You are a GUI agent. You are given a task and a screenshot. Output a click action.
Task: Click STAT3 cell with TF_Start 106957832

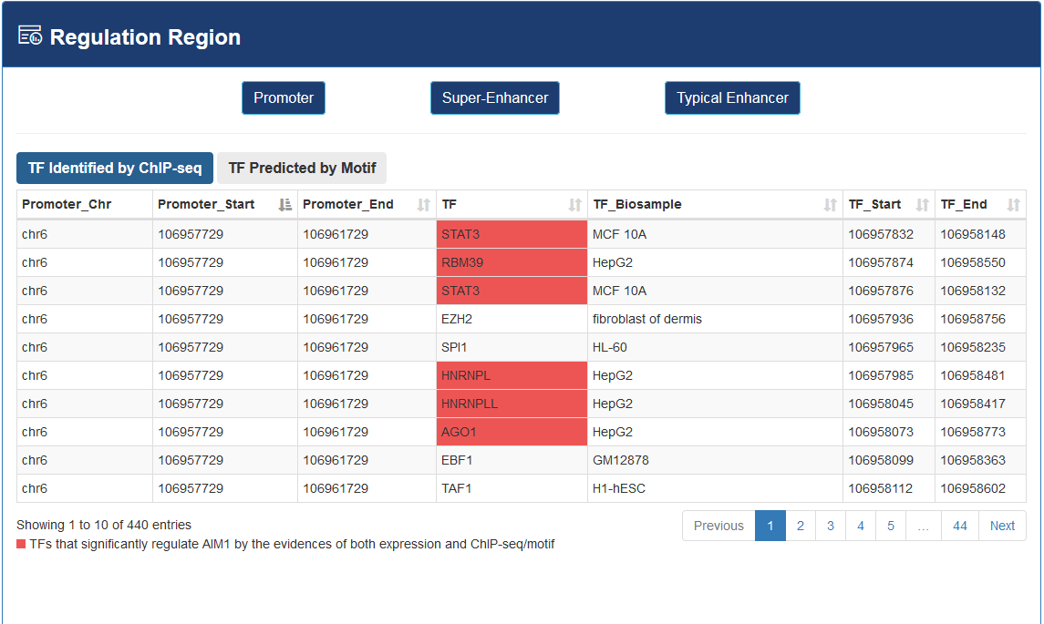(x=512, y=234)
